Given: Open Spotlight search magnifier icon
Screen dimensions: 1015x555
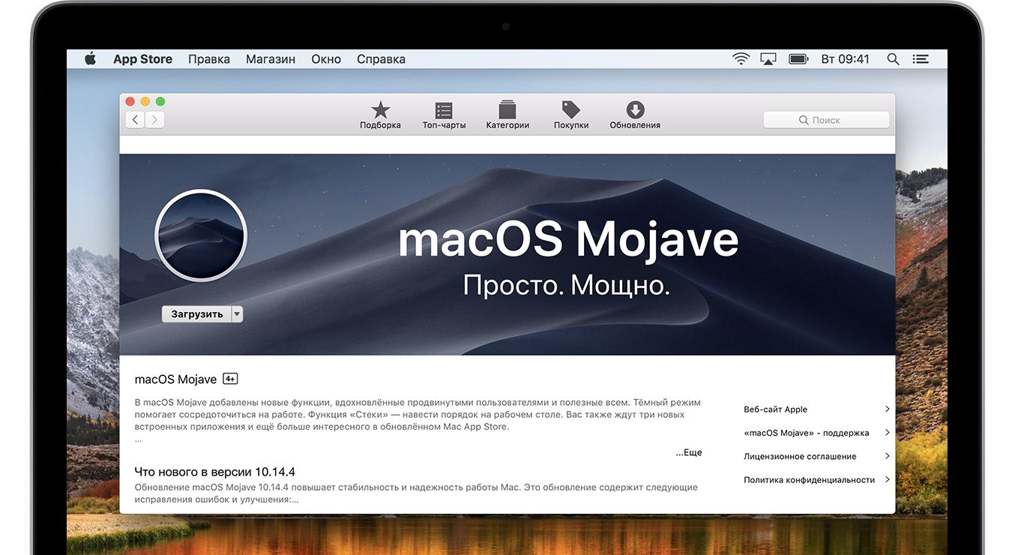Looking at the screenshot, I should coord(893,58).
